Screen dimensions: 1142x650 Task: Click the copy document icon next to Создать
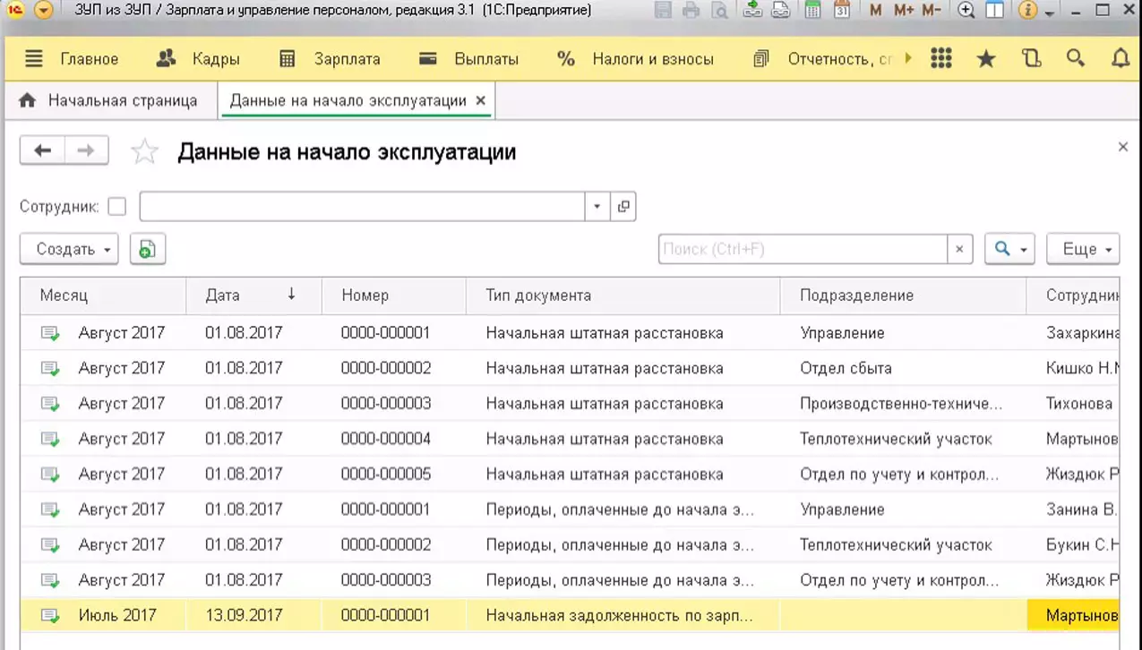(148, 250)
